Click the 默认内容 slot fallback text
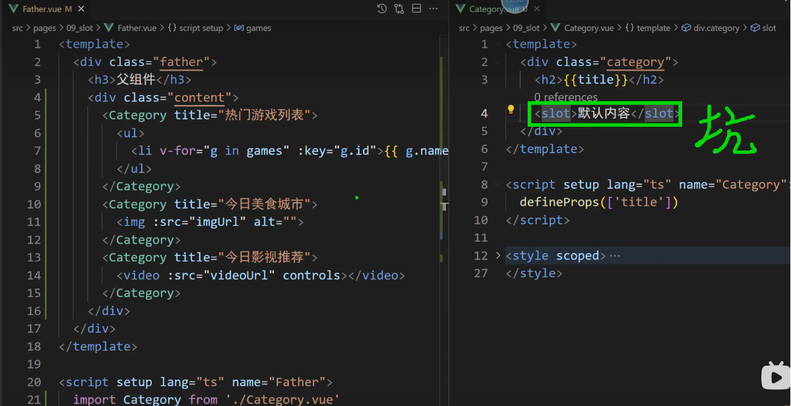791x406 pixels. pyautogui.click(x=604, y=114)
